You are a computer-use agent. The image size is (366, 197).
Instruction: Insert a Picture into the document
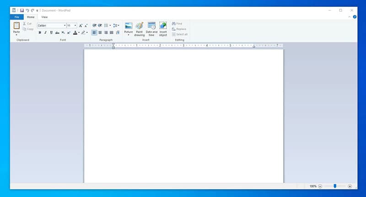[x=129, y=26]
